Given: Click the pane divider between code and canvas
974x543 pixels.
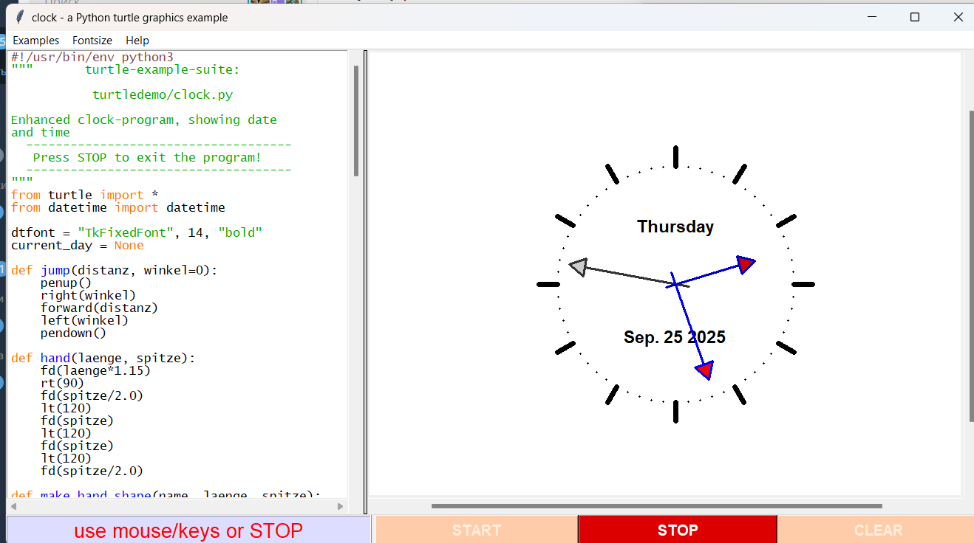Looking at the screenshot, I should click(x=365, y=280).
